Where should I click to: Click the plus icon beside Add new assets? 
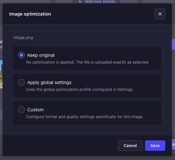click(x=80, y=2)
